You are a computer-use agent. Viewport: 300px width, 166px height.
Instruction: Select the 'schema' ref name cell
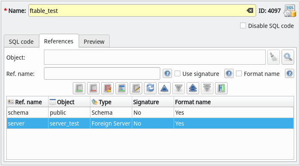(28, 113)
